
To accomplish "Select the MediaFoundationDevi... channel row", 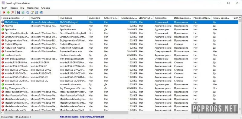I will (x=119, y=106).
